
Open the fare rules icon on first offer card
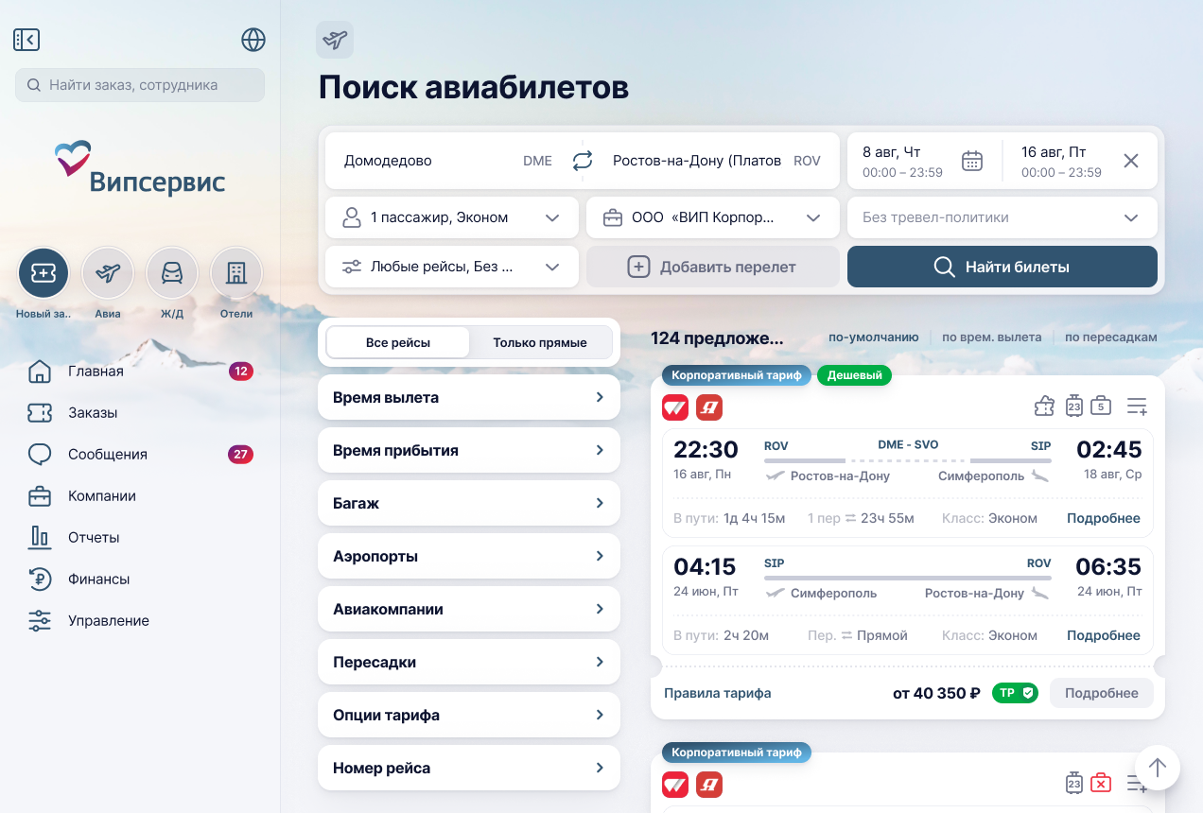pyautogui.click(x=1044, y=405)
